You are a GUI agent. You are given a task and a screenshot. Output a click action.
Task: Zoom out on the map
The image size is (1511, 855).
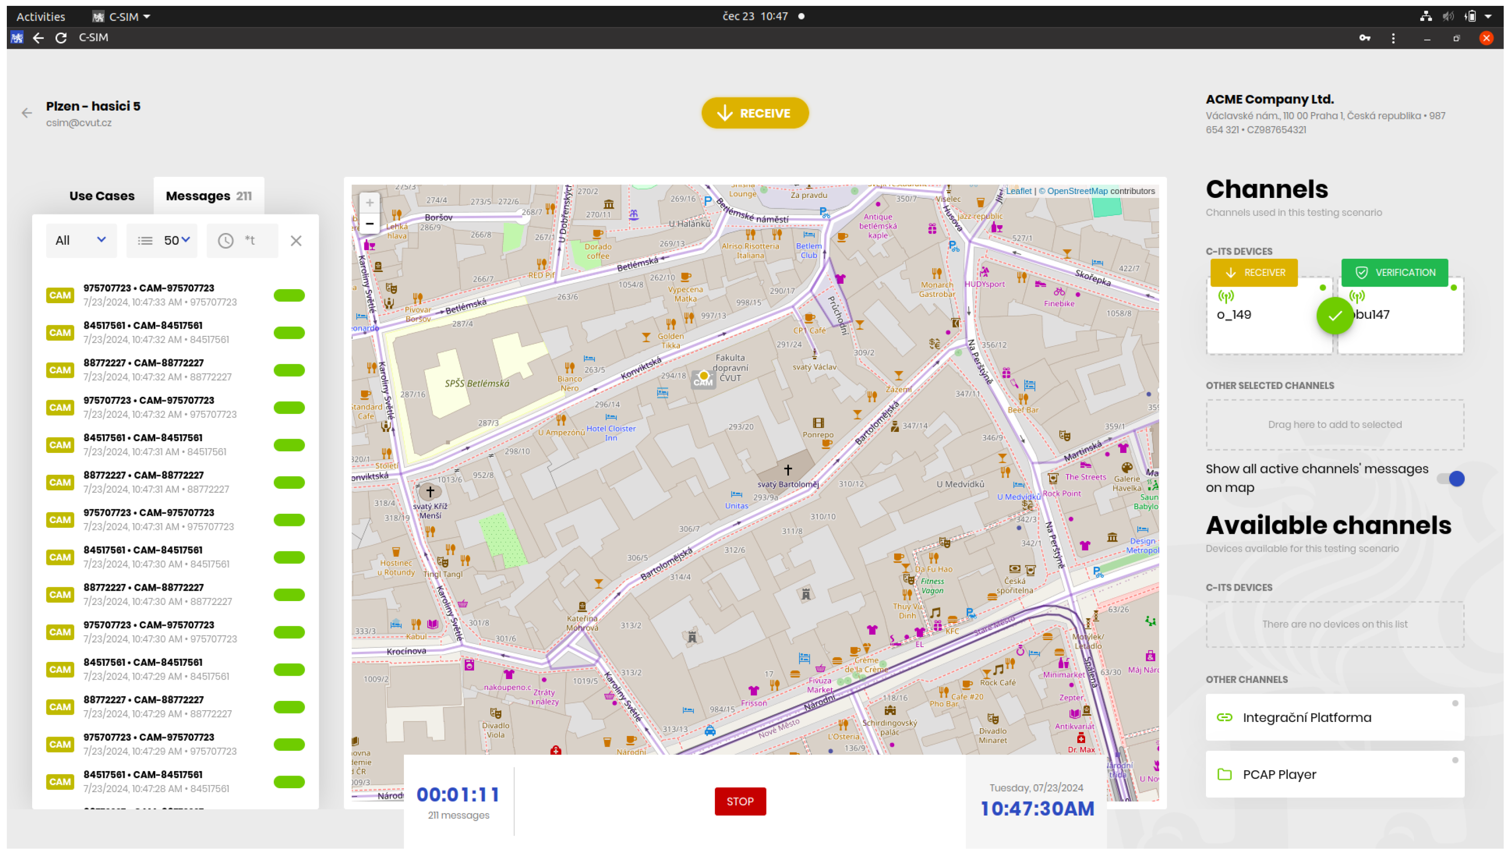(370, 224)
